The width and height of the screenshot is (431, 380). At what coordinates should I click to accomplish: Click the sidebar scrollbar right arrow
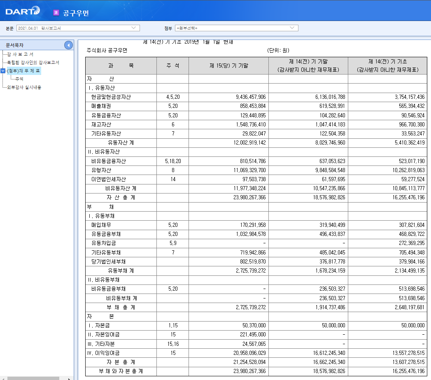[69, 379]
